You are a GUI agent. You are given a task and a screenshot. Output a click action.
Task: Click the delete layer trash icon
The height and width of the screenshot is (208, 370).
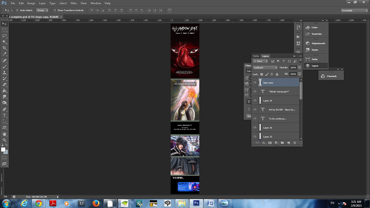295,143
